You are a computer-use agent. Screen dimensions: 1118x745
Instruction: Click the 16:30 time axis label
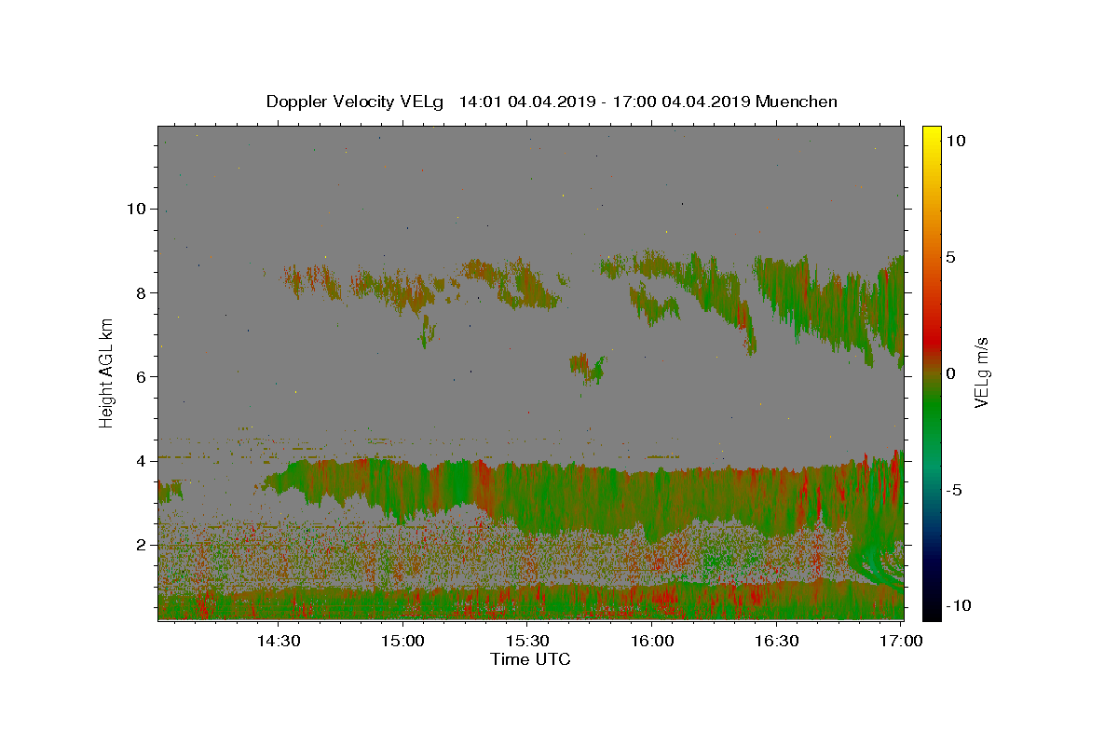(x=776, y=641)
